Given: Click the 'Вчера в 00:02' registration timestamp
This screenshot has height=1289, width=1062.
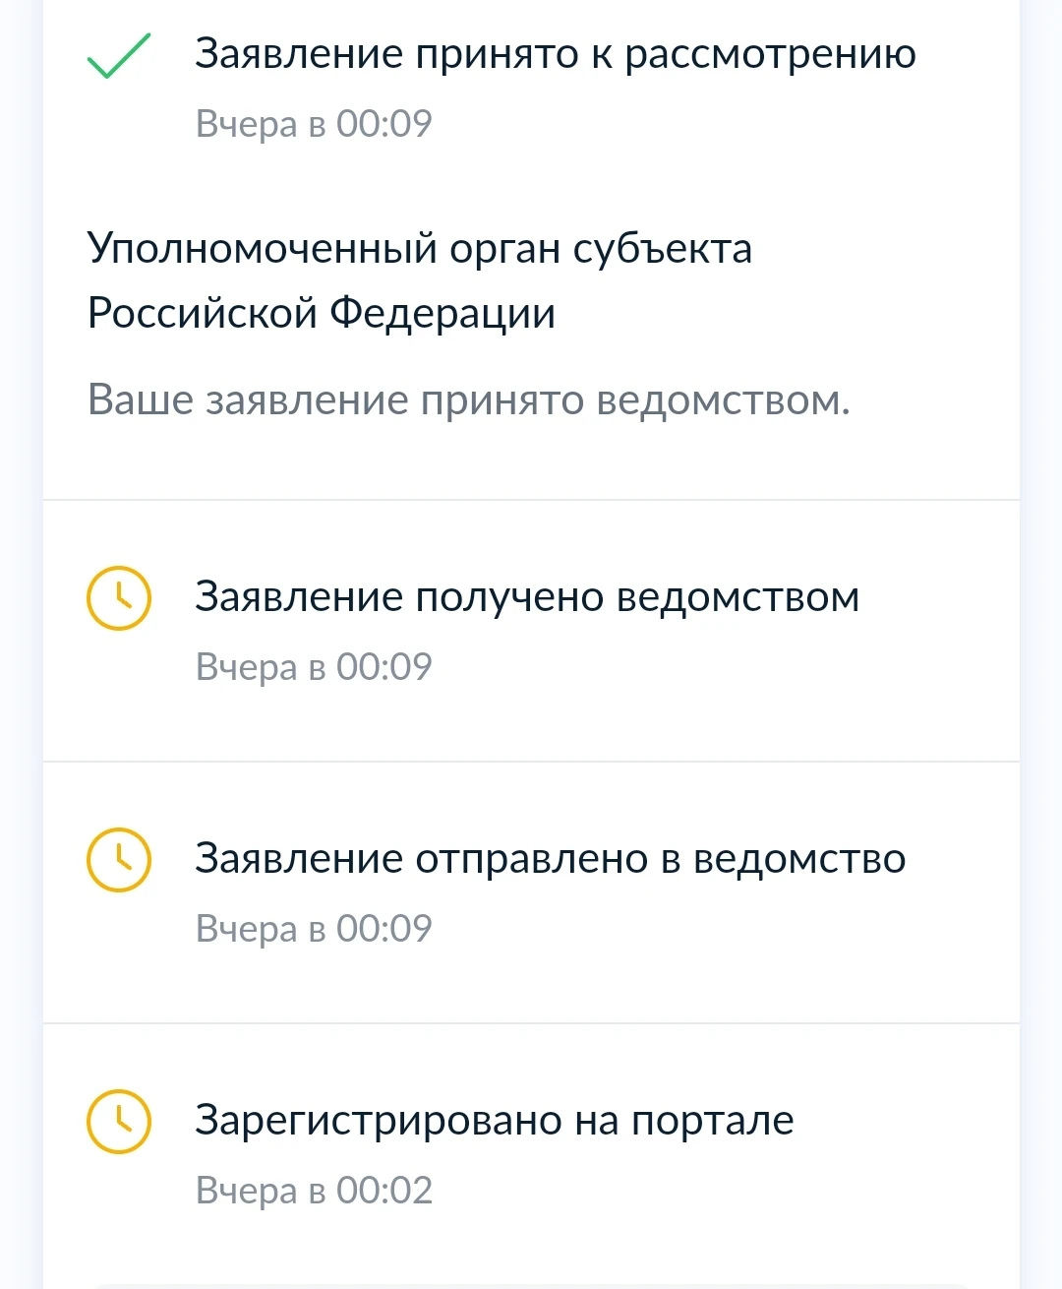Looking at the screenshot, I should point(314,1191).
